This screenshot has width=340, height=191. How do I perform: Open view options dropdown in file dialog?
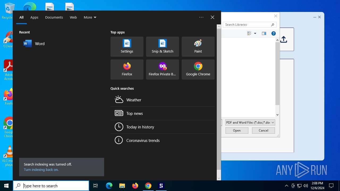(255, 33)
